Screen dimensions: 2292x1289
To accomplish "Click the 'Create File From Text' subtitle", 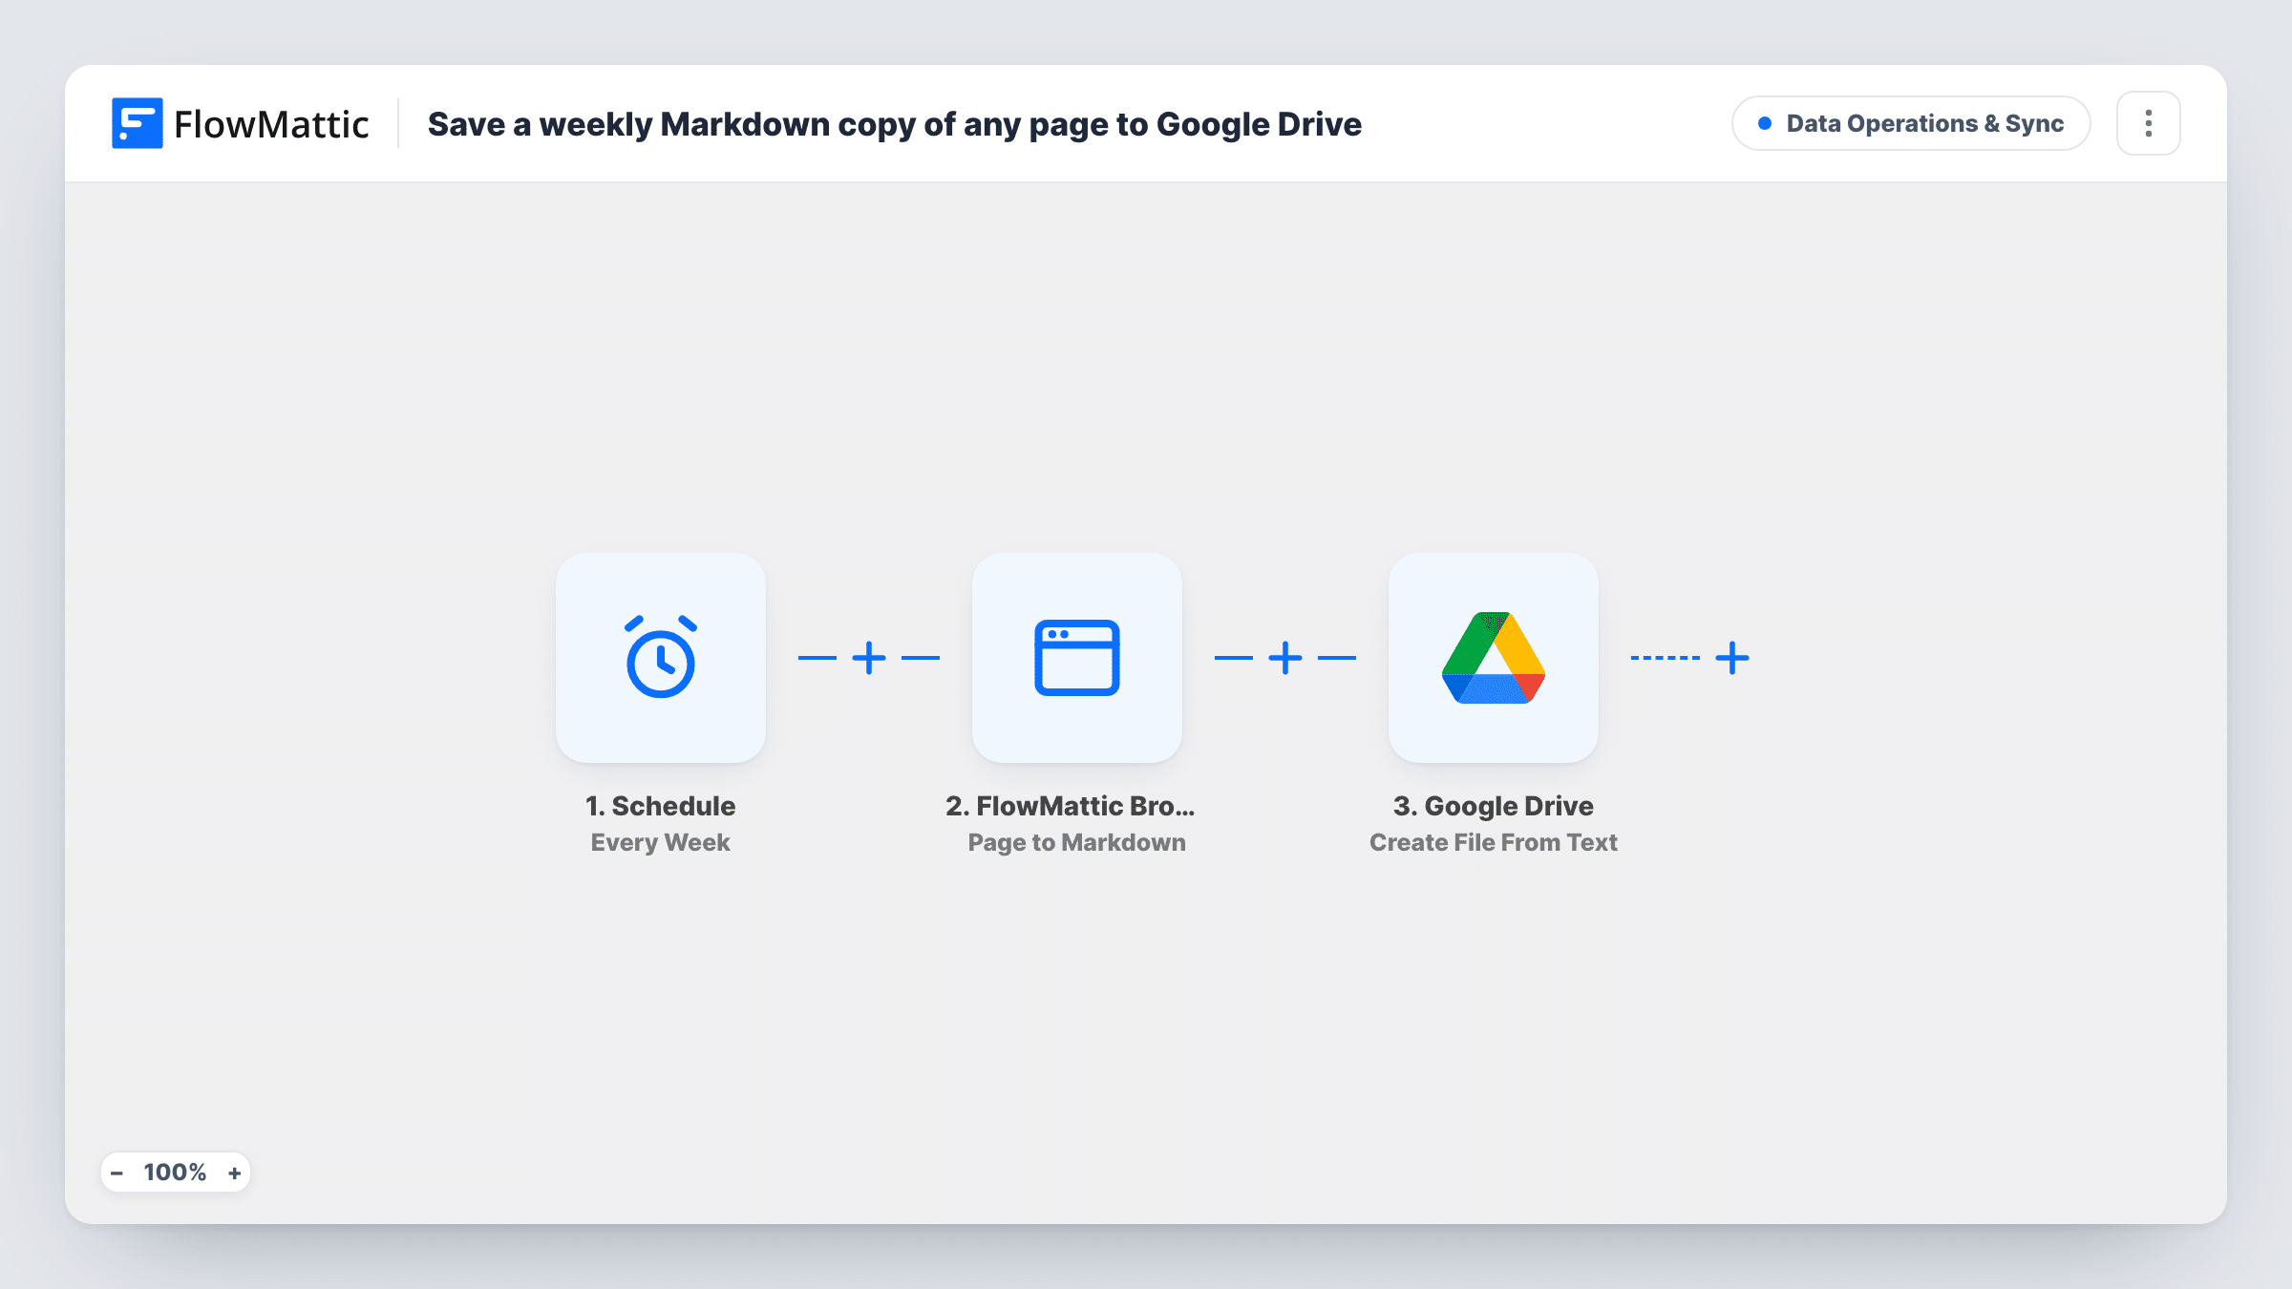I will click(1494, 842).
